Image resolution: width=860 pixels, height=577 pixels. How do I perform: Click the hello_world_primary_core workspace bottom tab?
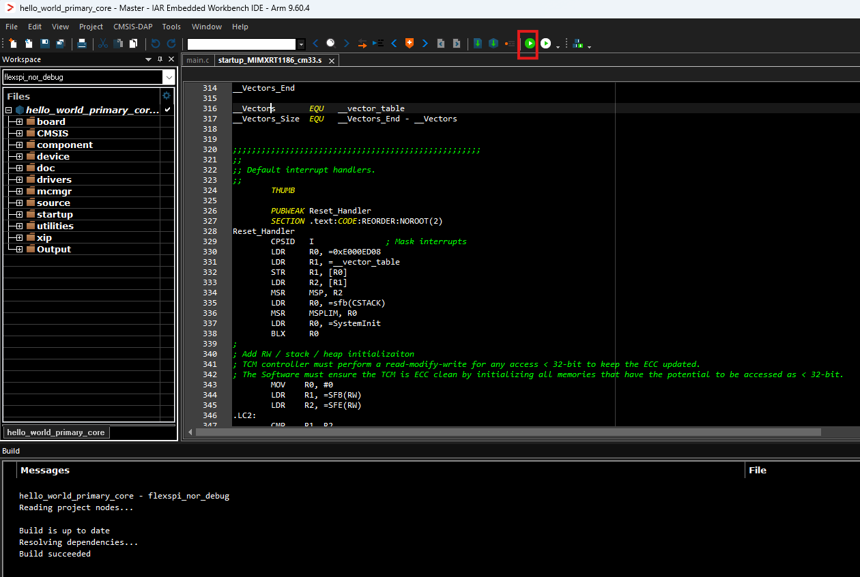(x=56, y=432)
